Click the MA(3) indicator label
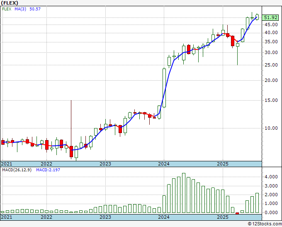282x227 pixels. [x=20, y=9]
